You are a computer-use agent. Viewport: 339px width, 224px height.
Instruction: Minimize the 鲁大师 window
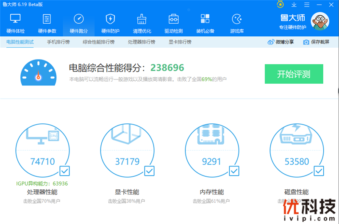click(x=319, y=5)
